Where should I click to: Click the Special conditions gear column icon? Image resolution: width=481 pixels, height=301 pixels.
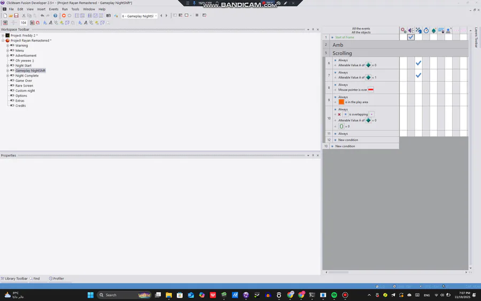click(404, 30)
